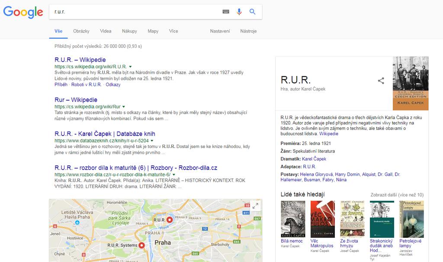Image resolution: width=443 pixels, height=262 pixels.
Task: Share the R.U.R. knowledge panel
Action: coord(381,81)
